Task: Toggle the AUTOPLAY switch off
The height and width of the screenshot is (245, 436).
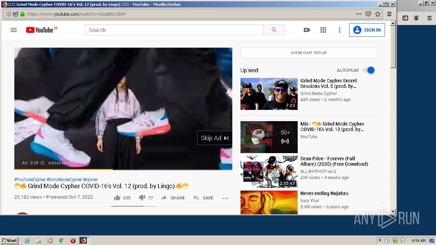Action: coord(369,70)
